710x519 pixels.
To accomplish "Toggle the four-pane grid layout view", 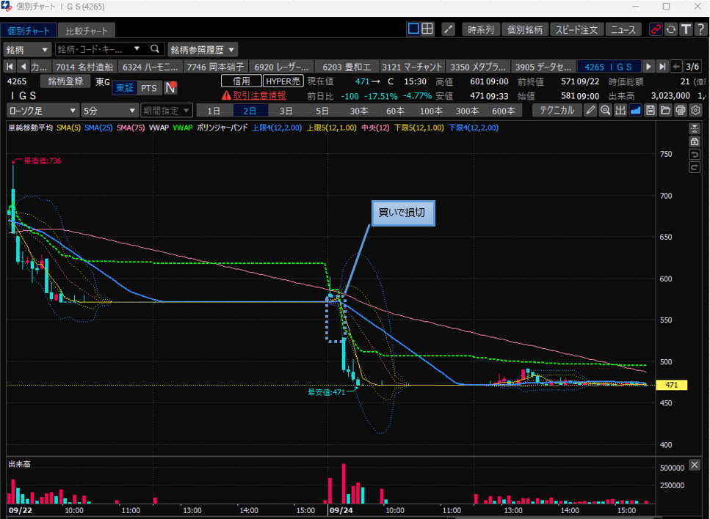I will (427, 29).
